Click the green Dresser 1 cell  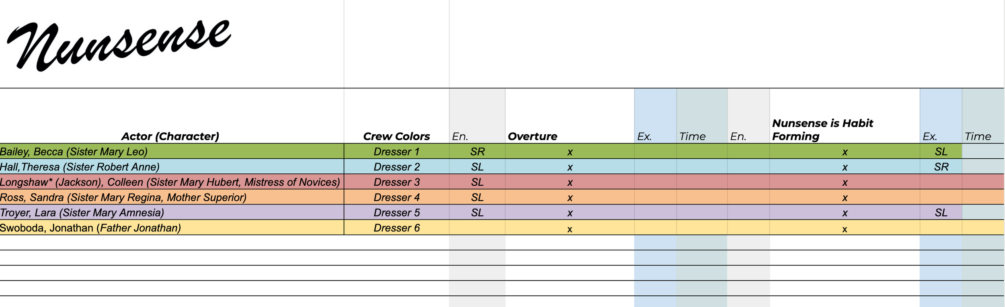click(x=396, y=151)
